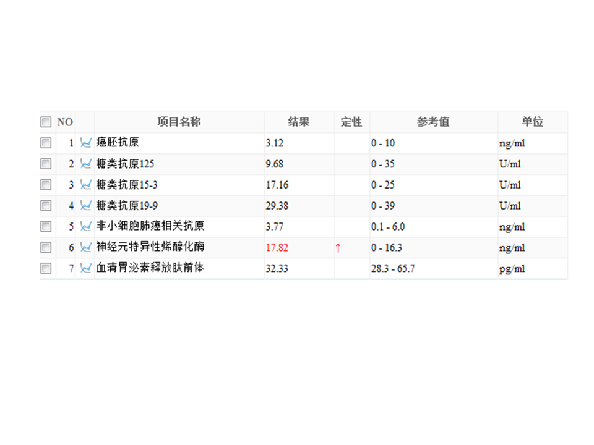Open trend chart icon for 非小细胞肺癌相关抗原

(x=86, y=226)
